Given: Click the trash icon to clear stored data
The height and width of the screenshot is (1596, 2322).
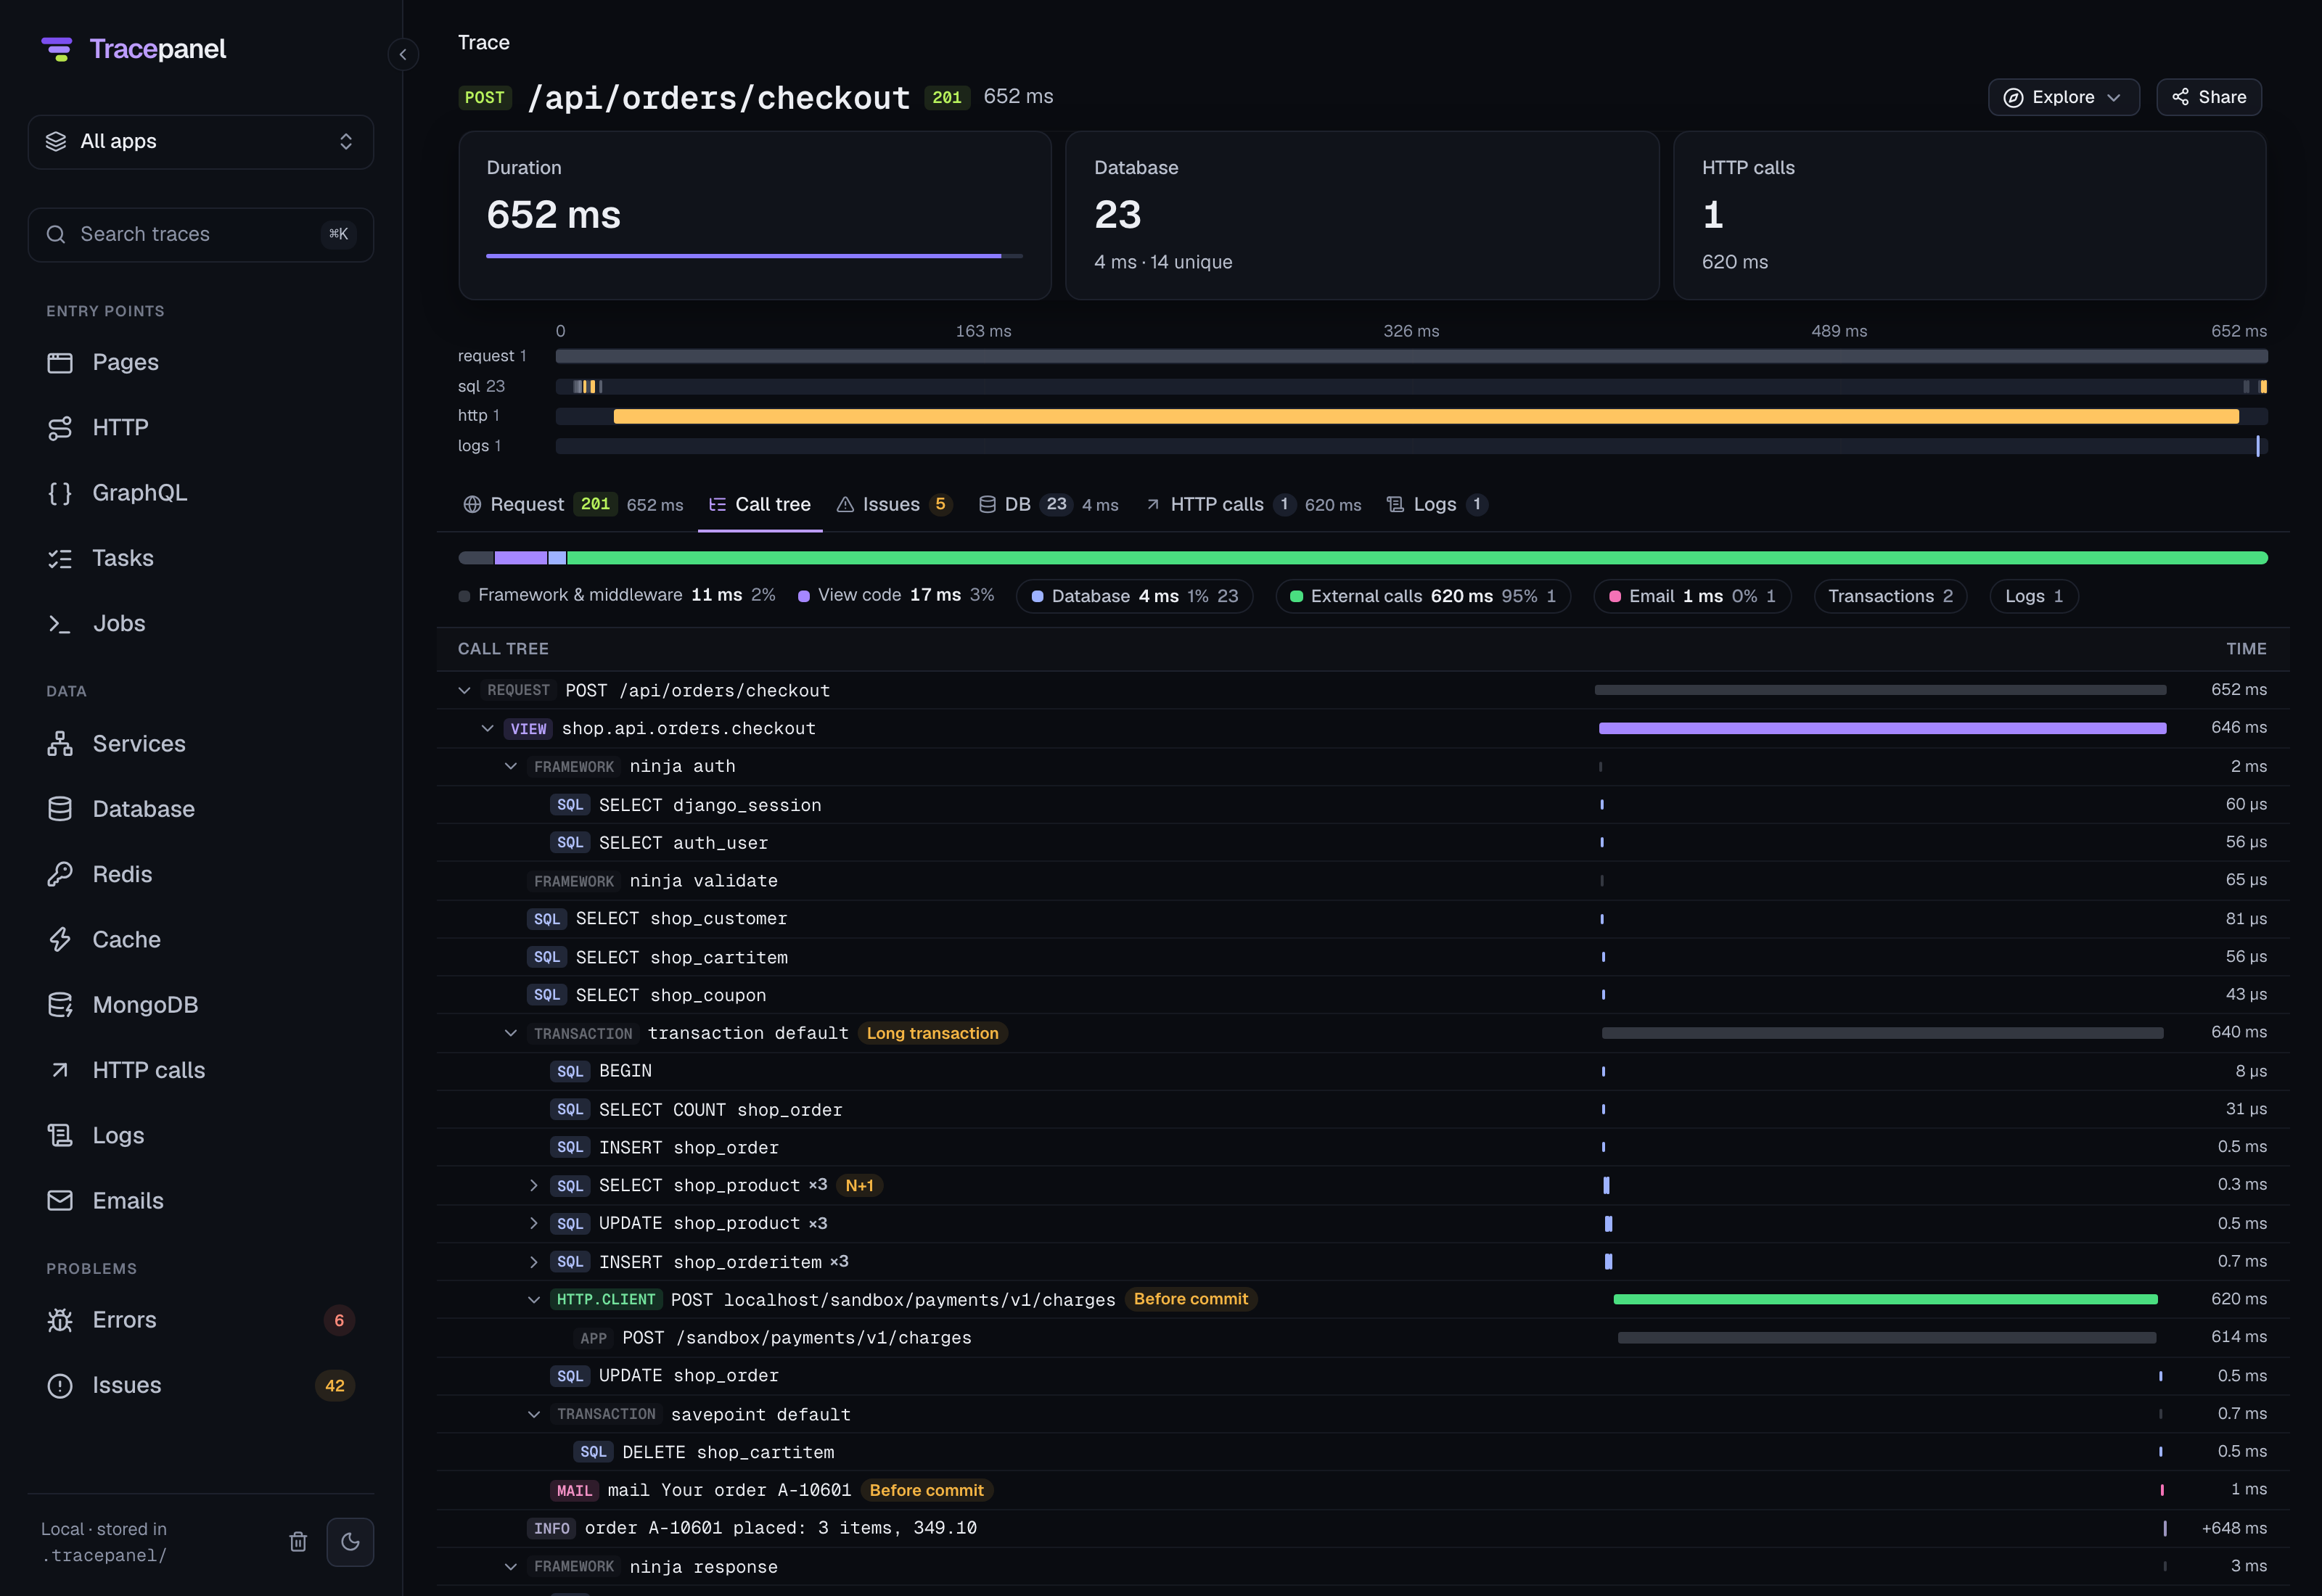Looking at the screenshot, I should click(298, 1541).
